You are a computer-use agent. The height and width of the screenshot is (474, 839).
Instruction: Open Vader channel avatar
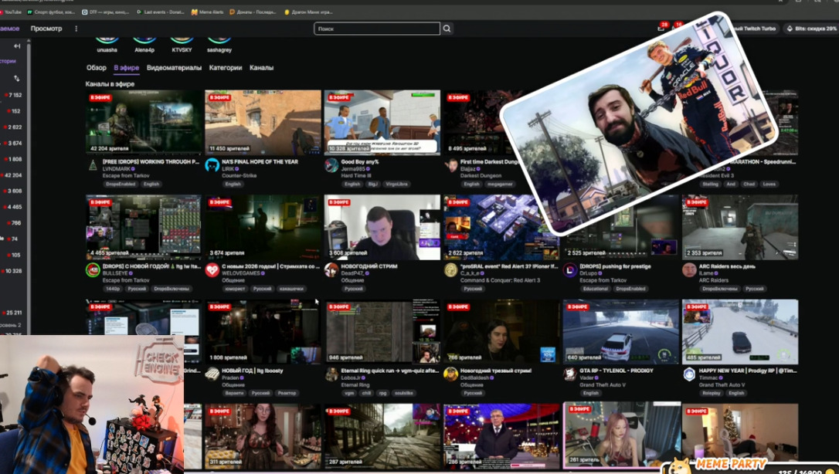click(570, 374)
